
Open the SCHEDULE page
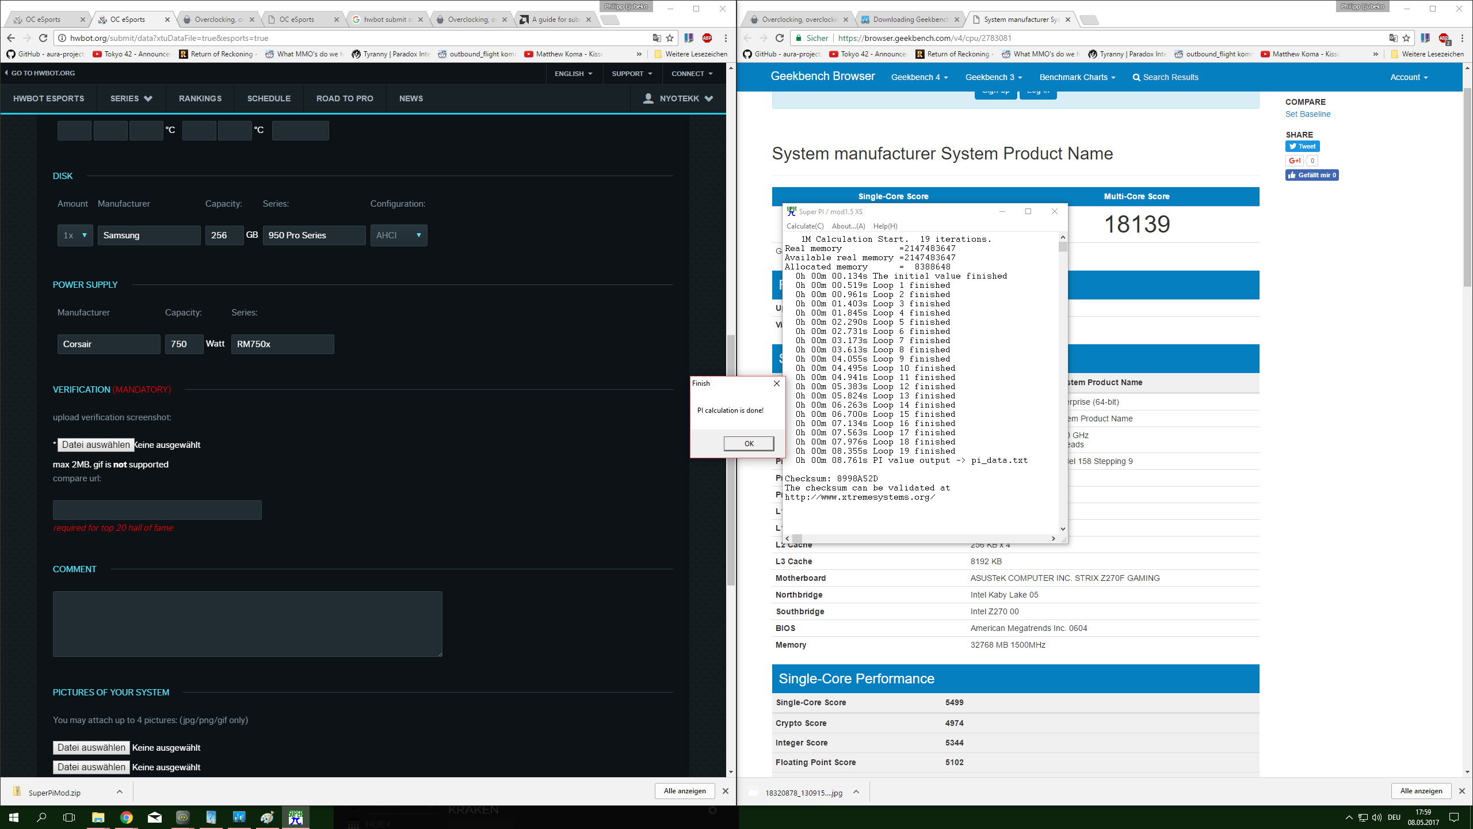269,98
